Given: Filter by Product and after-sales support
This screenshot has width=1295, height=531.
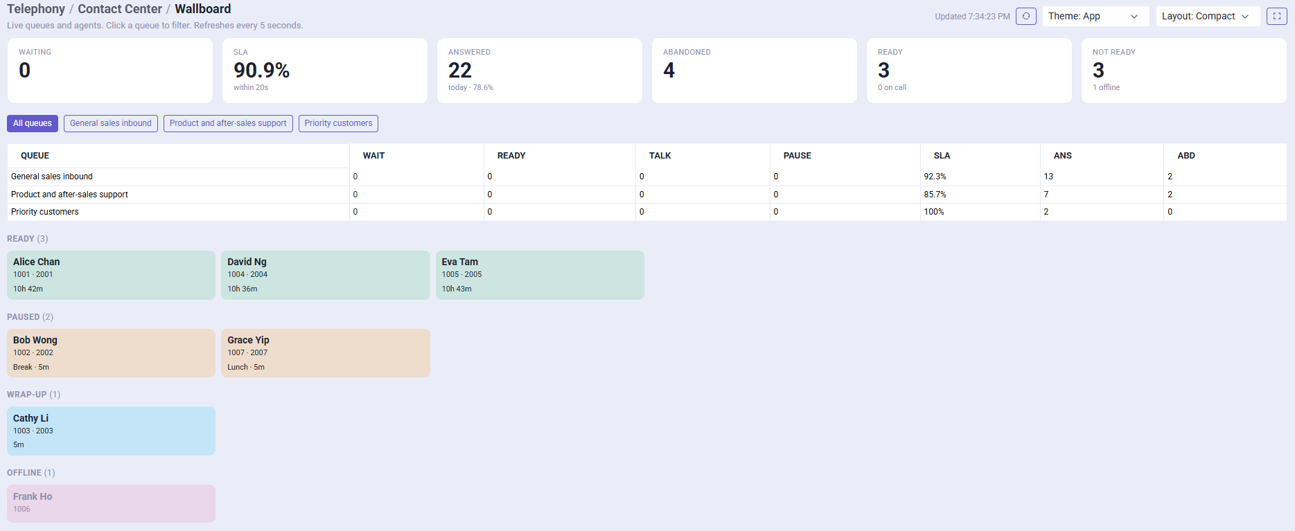Looking at the screenshot, I should click(x=228, y=123).
